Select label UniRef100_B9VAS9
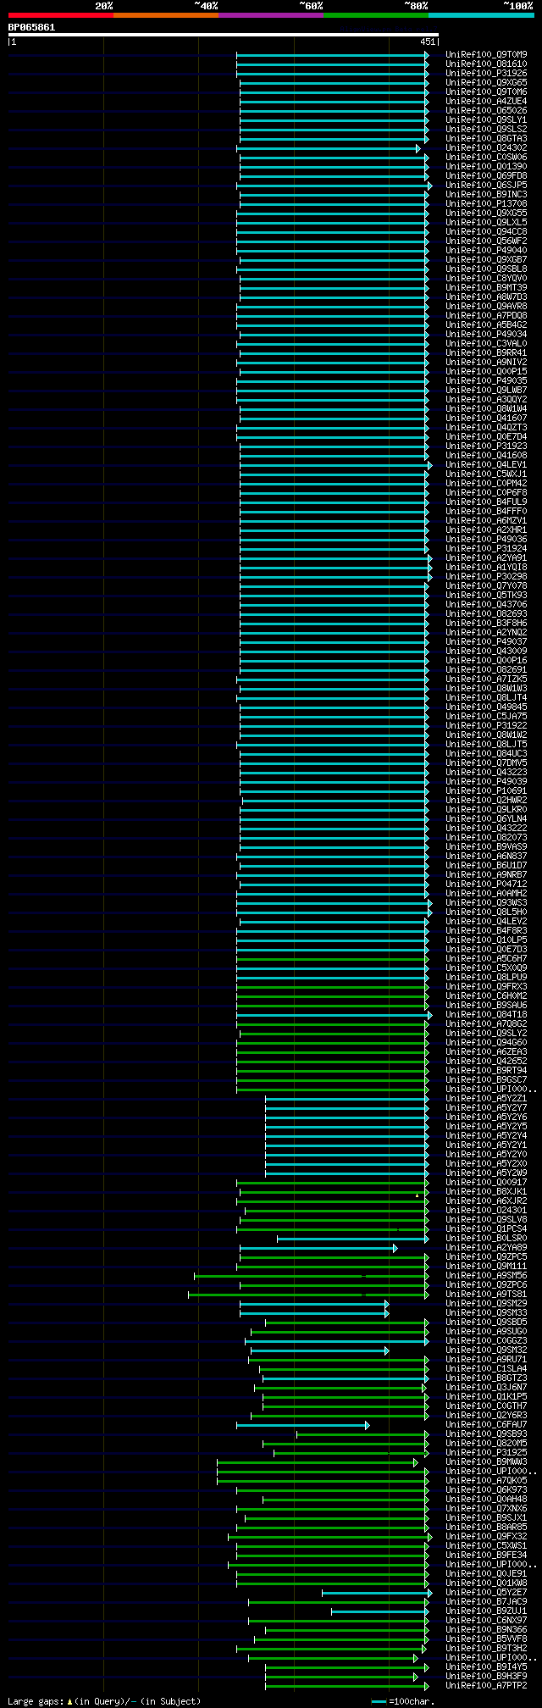Viewport: 542px width, 1708px height. click(486, 847)
